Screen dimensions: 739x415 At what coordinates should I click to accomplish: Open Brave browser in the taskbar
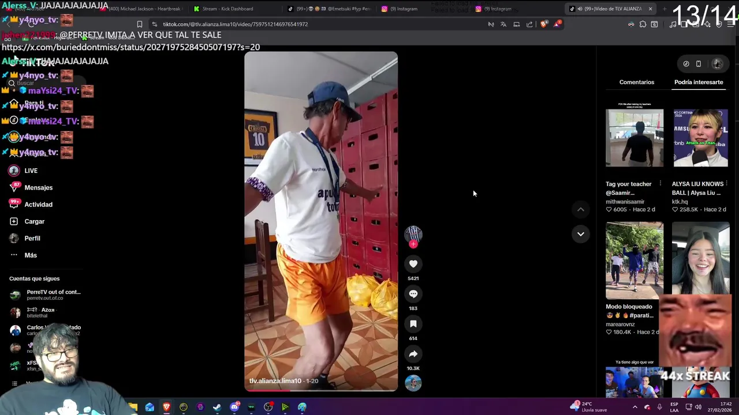coord(166,407)
